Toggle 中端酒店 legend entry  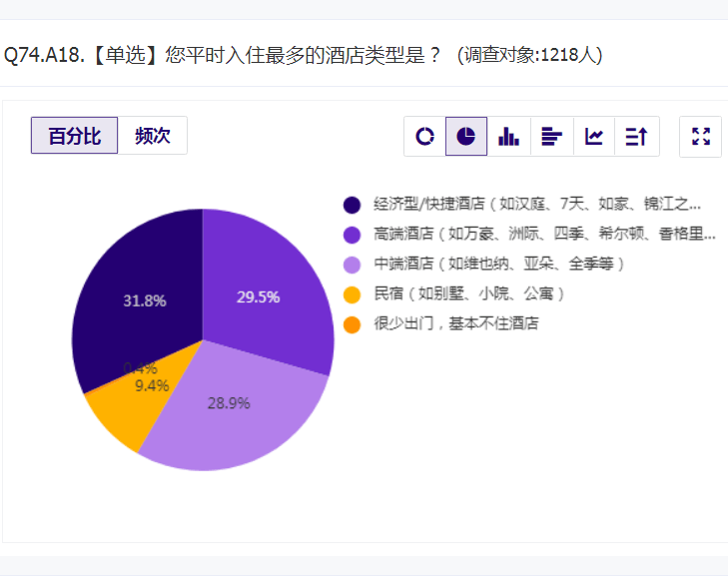click(499, 265)
